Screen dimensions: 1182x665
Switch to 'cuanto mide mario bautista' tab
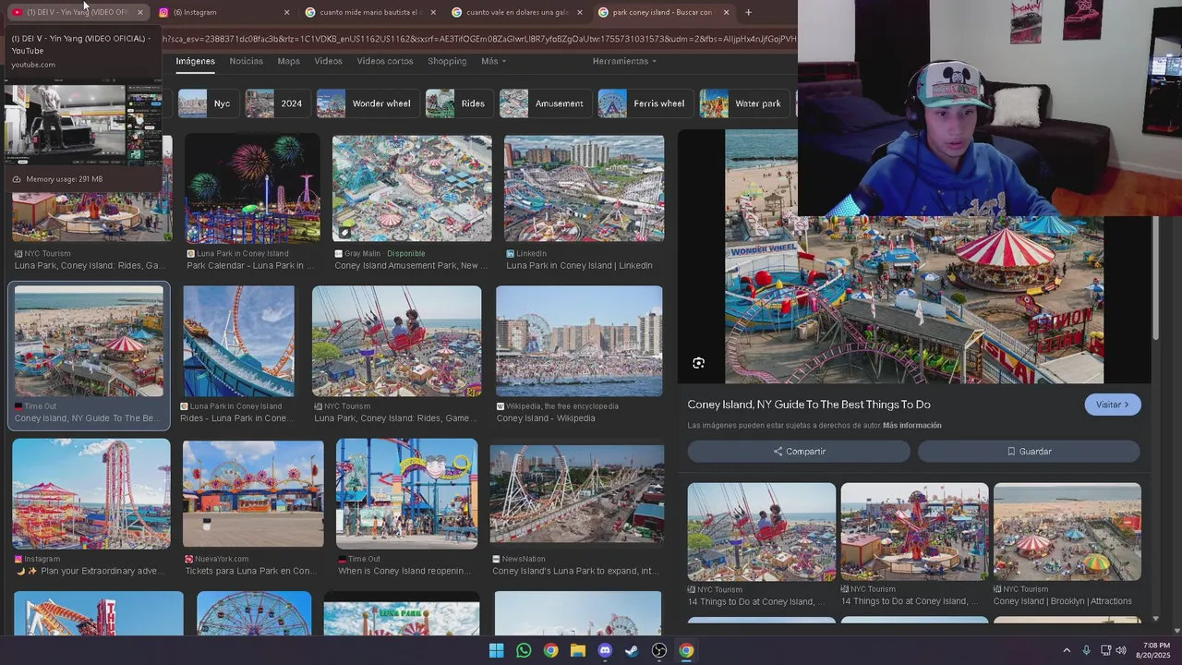[x=369, y=12]
